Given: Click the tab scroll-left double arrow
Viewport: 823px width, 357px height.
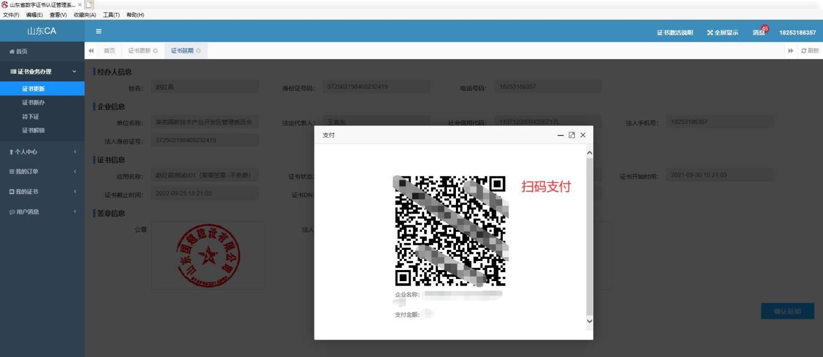Looking at the screenshot, I should [92, 51].
